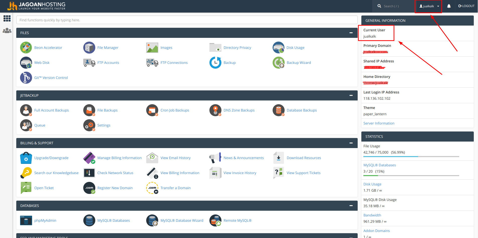Open the Search our Knowledgebase link
Image resolution: width=478 pixels, height=238 pixels.
[x=56, y=173]
